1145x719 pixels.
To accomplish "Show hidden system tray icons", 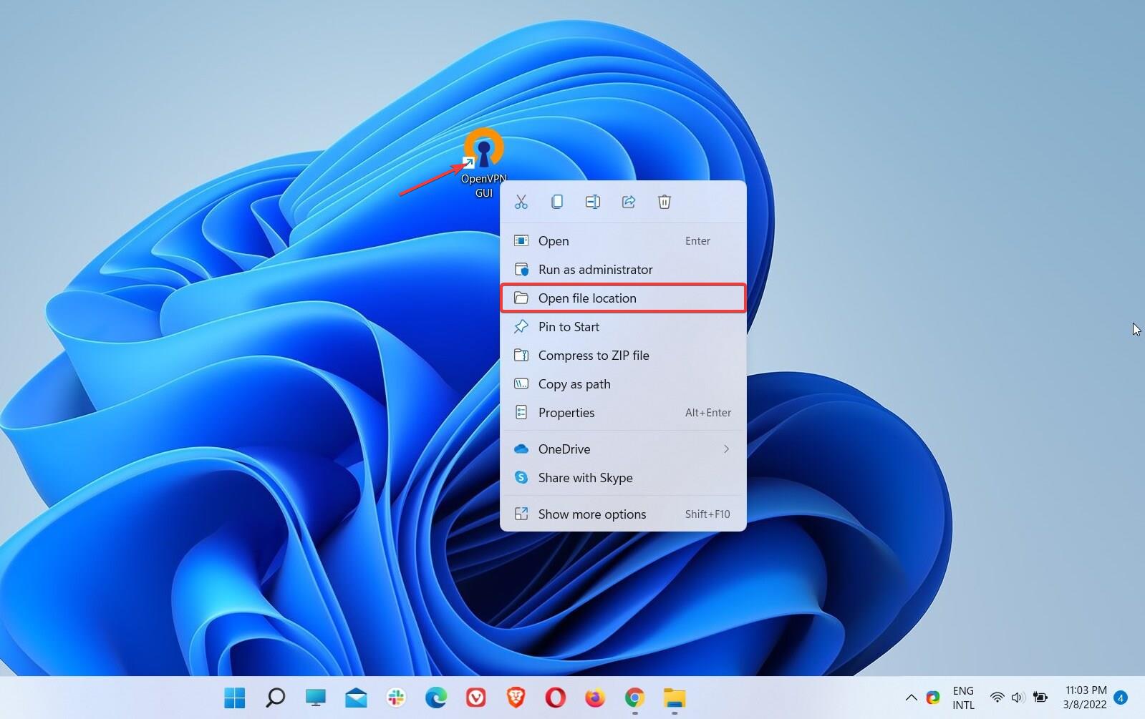I will [x=911, y=698].
